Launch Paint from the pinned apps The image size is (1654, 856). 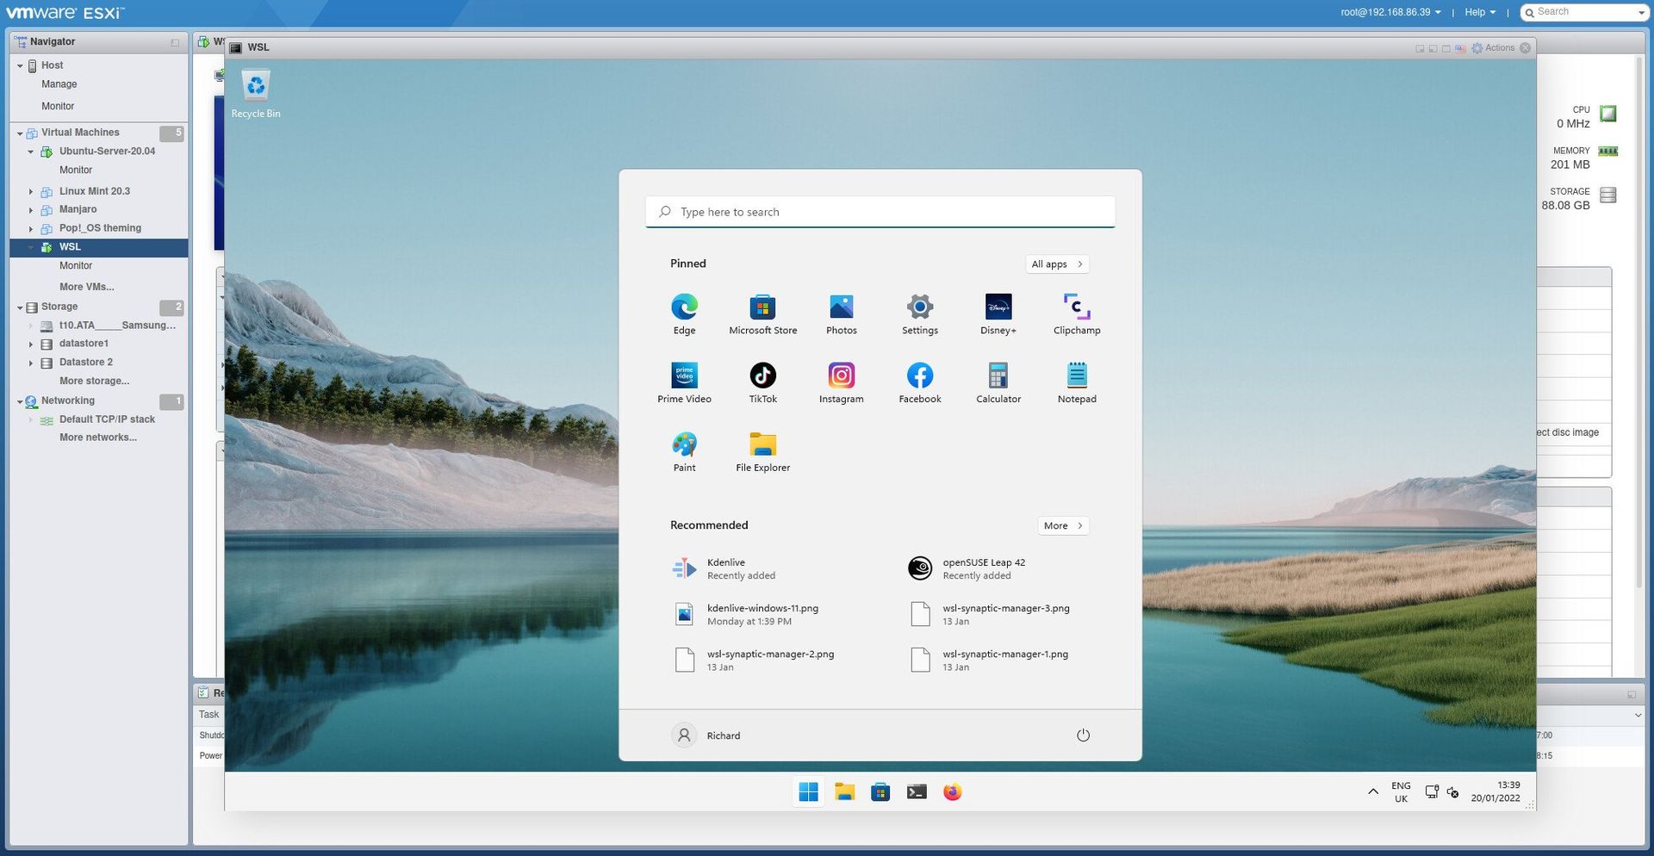pyautogui.click(x=684, y=450)
